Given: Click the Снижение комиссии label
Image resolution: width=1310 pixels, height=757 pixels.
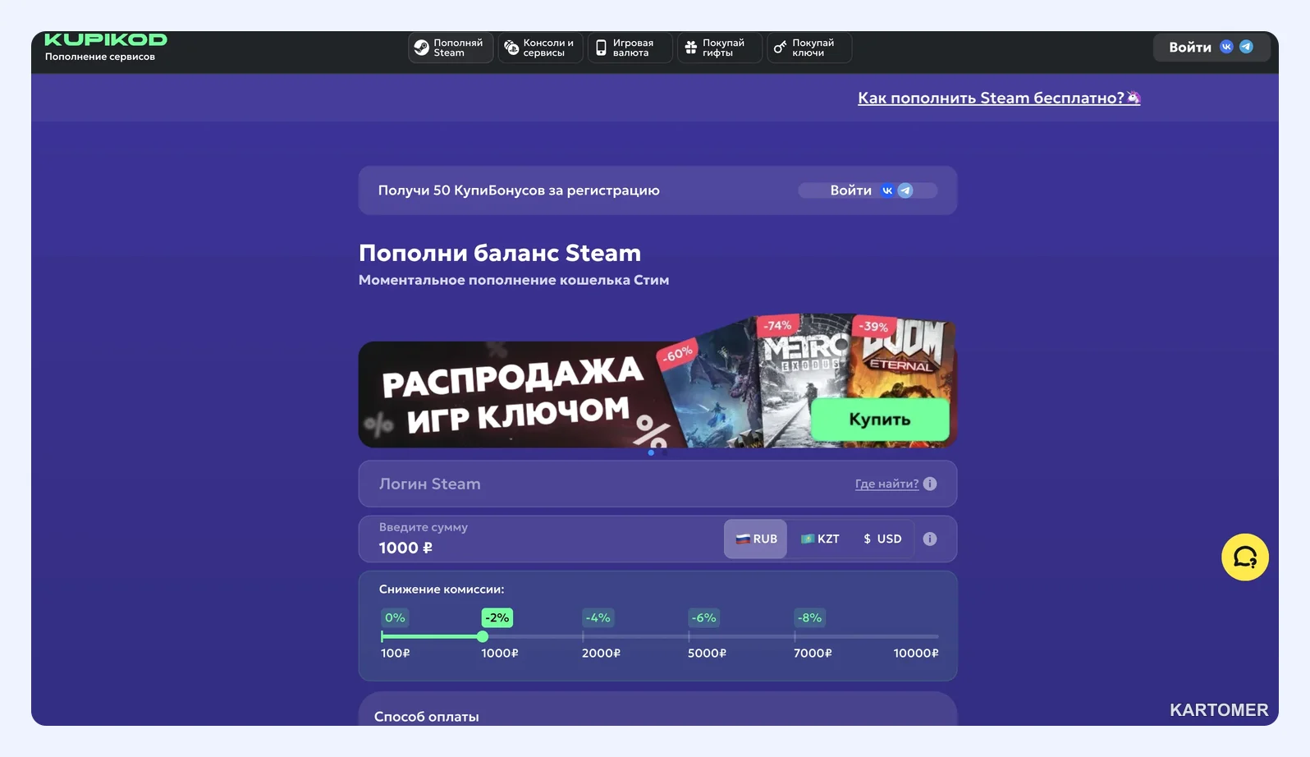Looking at the screenshot, I should pos(442,590).
